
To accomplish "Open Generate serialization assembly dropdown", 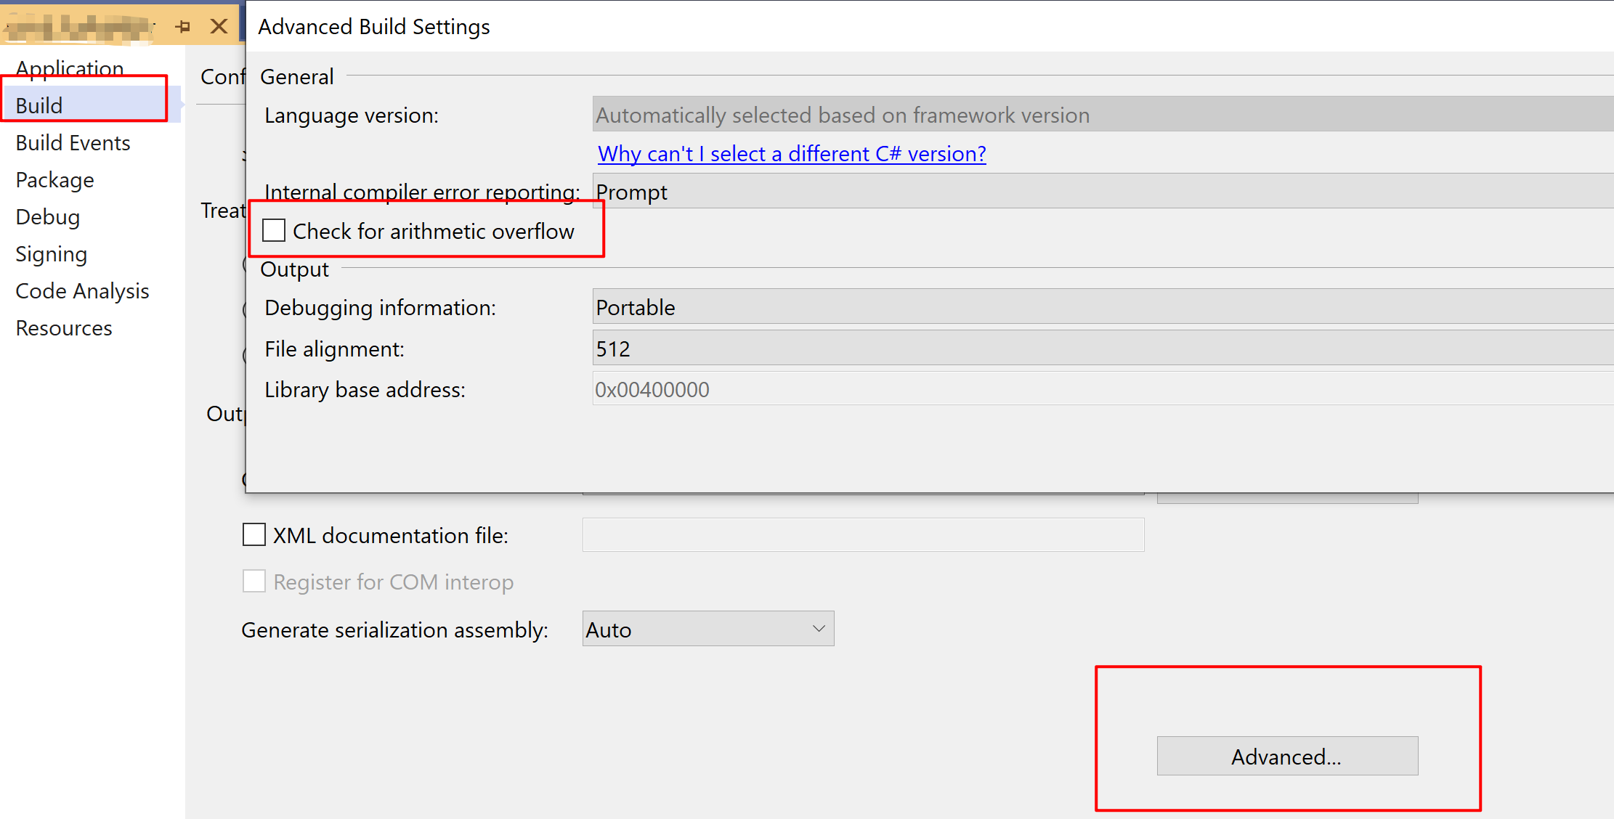I will coord(707,629).
